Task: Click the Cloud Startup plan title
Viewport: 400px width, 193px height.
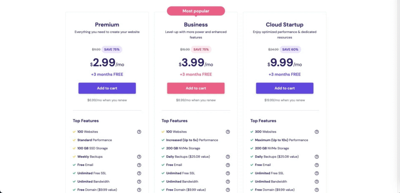Action: pos(284,25)
